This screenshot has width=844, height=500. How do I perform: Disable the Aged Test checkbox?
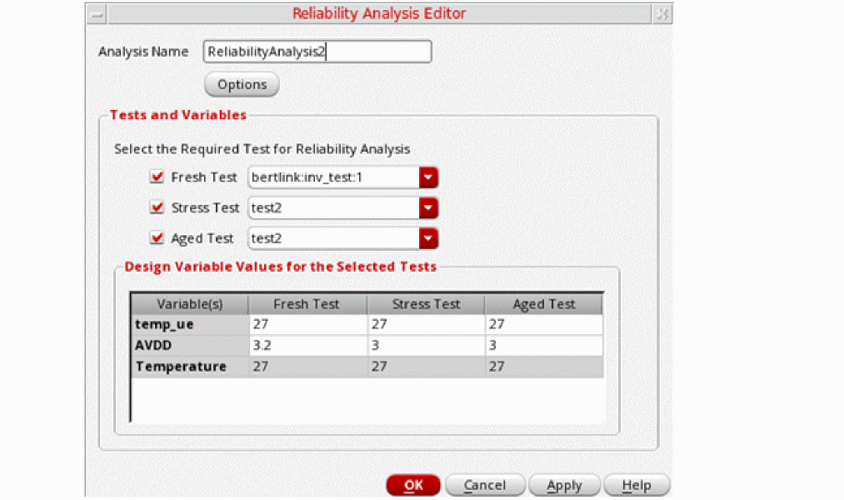[157, 237]
